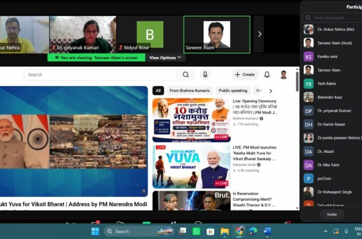Open Microsoft Edge from the taskbar

(253, 231)
